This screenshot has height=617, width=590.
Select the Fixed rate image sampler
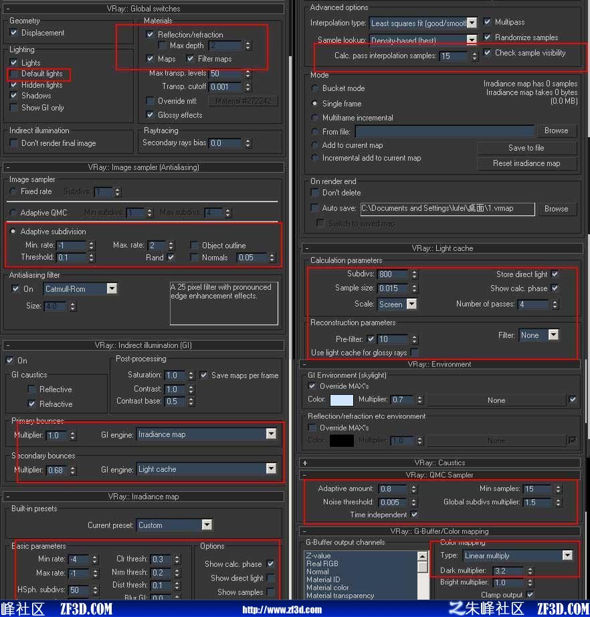(13, 191)
